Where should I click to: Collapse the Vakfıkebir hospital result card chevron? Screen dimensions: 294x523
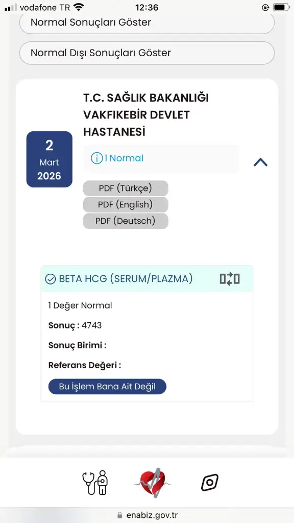click(x=261, y=162)
